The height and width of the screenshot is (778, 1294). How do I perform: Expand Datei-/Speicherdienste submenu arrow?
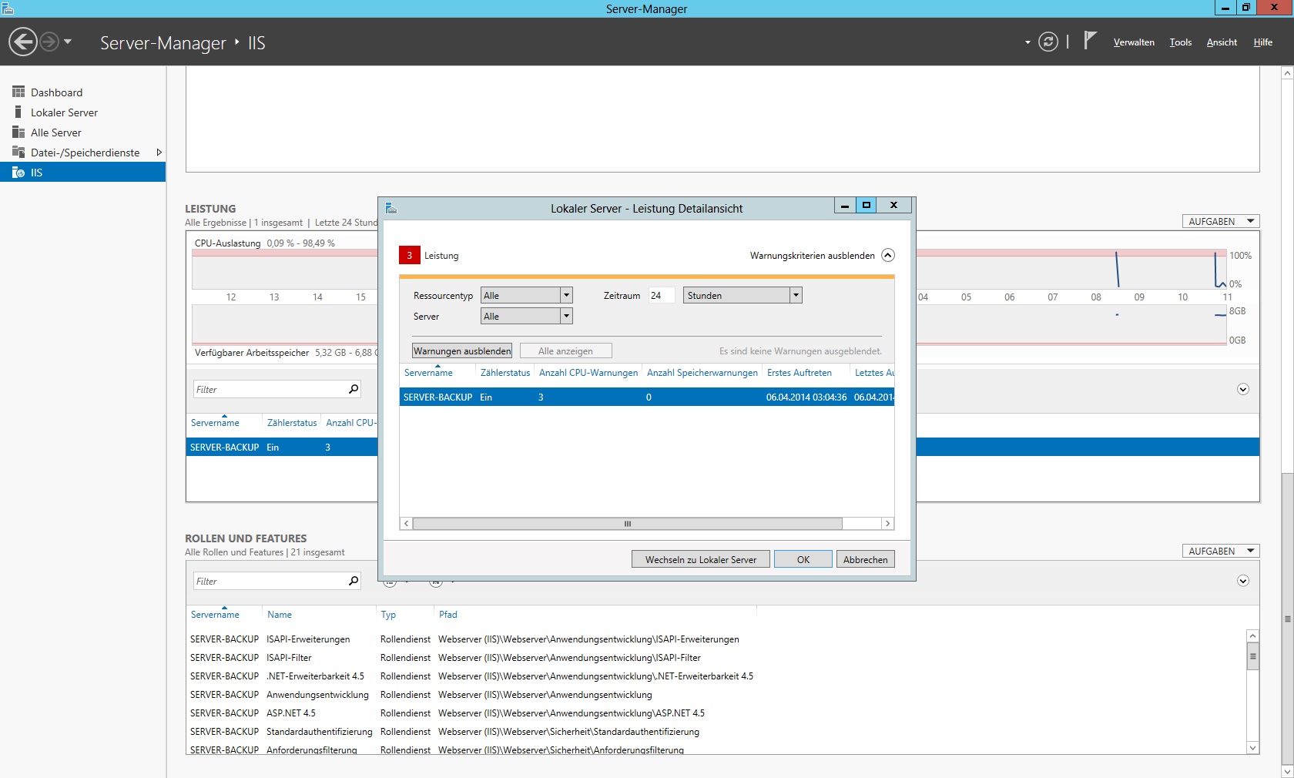[159, 153]
